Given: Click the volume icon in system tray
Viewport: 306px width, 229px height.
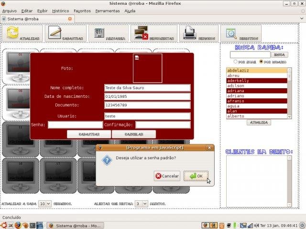Looking at the screenshot, I should tap(256, 226).
